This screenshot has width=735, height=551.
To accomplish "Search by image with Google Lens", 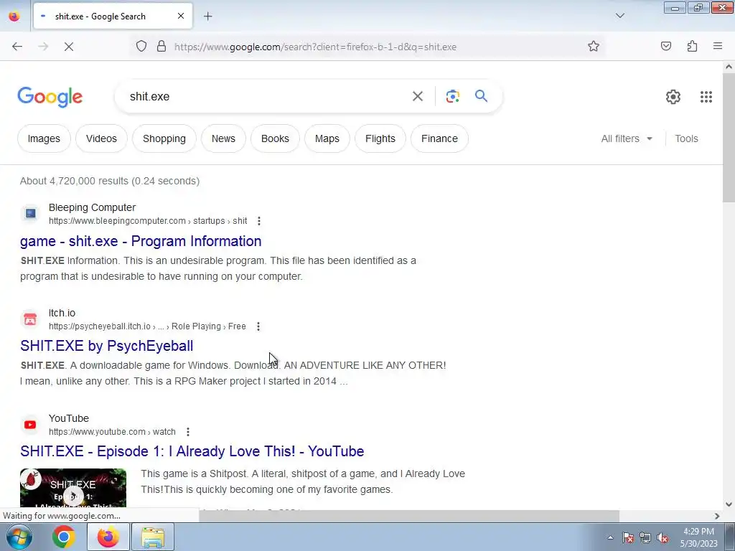I will click(x=452, y=97).
